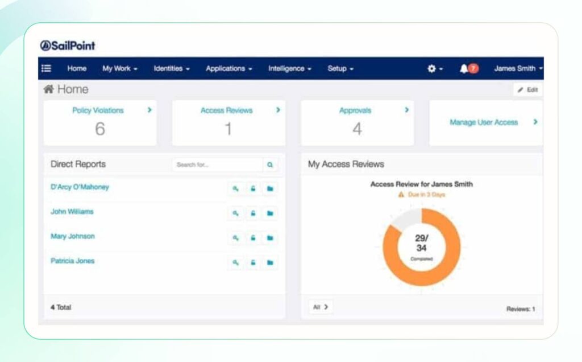
Task: Open the gear settings dropdown
Action: click(x=435, y=68)
